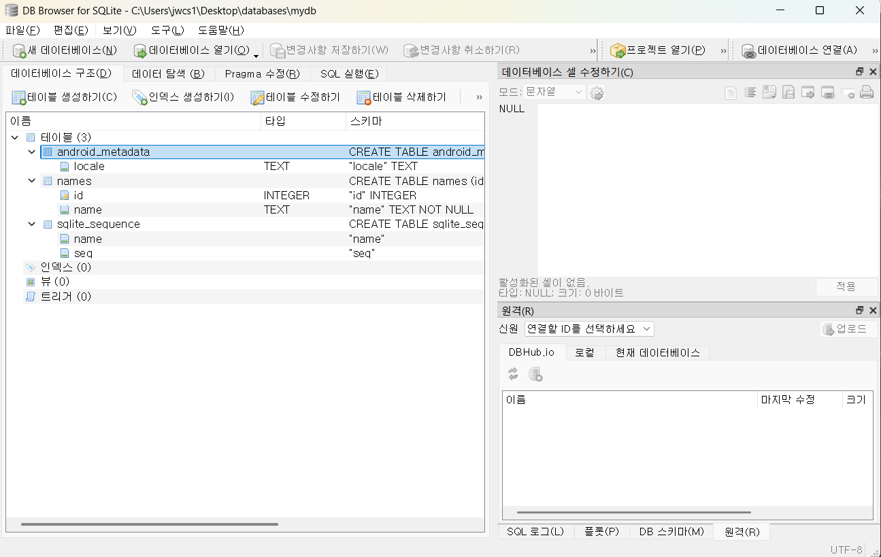Float the 데이터베이스 셀 수정하기 panel

point(860,72)
